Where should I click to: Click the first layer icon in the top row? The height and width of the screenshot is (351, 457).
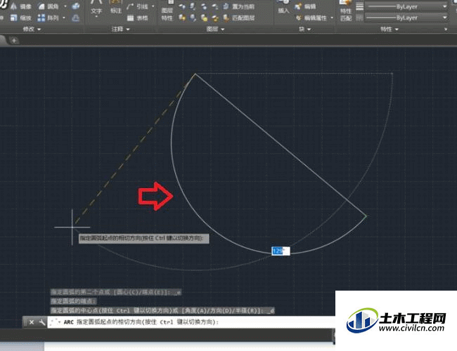[183, 6]
